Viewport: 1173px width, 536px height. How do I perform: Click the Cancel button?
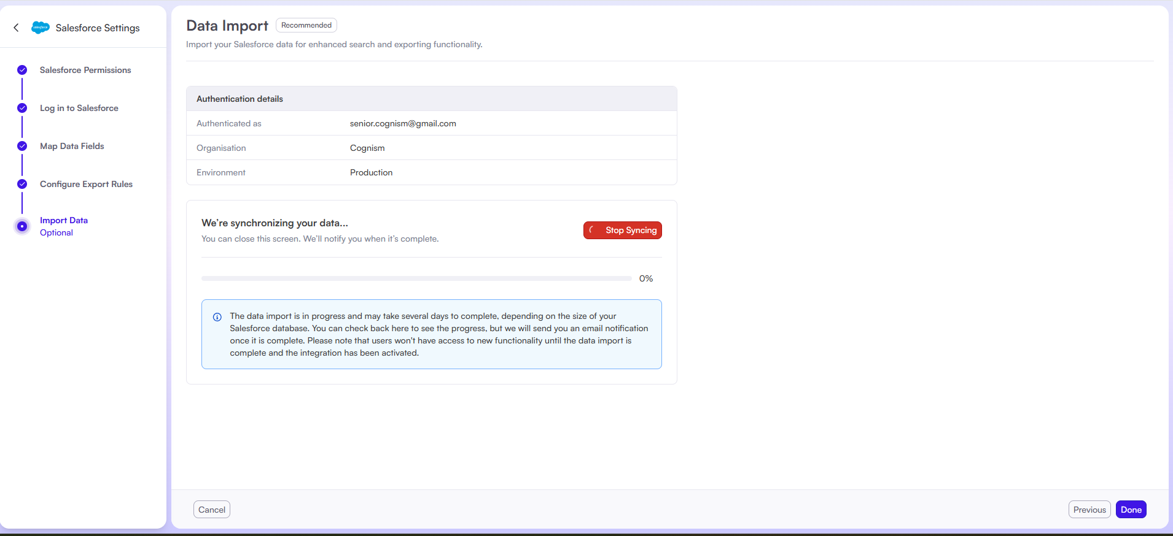click(x=212, y=510)
